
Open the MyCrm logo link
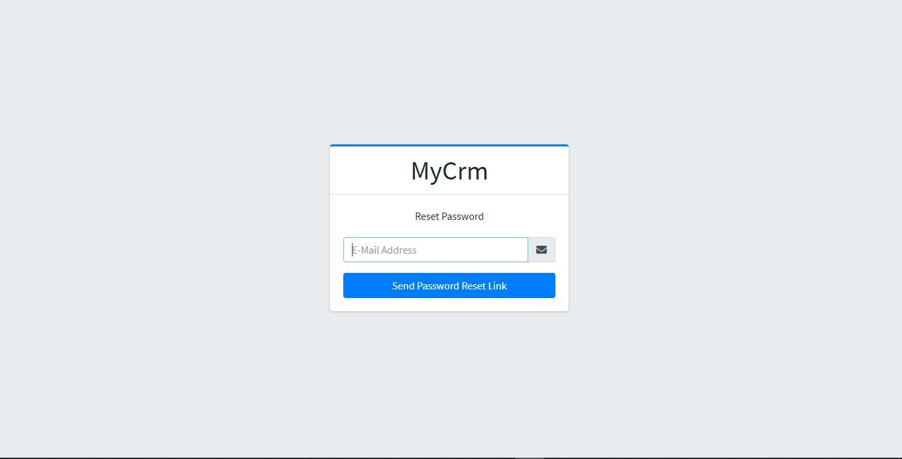pos(449,171)
